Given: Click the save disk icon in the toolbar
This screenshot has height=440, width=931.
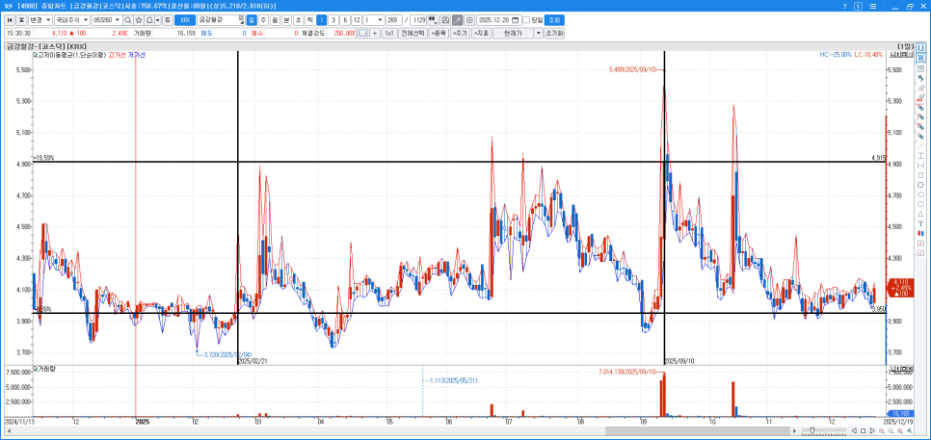Looking at the screenshot, I should coord(445,19).
